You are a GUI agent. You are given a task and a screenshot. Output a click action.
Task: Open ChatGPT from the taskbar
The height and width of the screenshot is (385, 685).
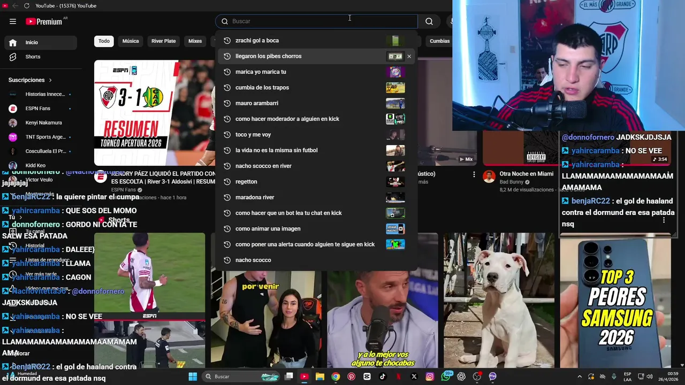[x=461, y=376]
